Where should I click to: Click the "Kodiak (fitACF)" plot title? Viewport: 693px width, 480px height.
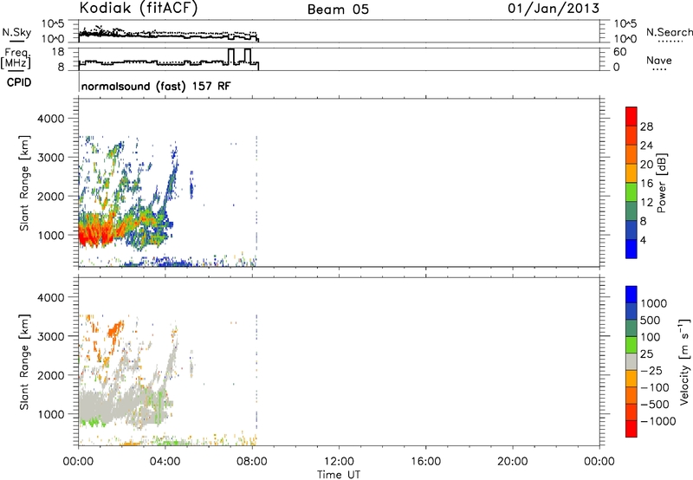point(139,8)
